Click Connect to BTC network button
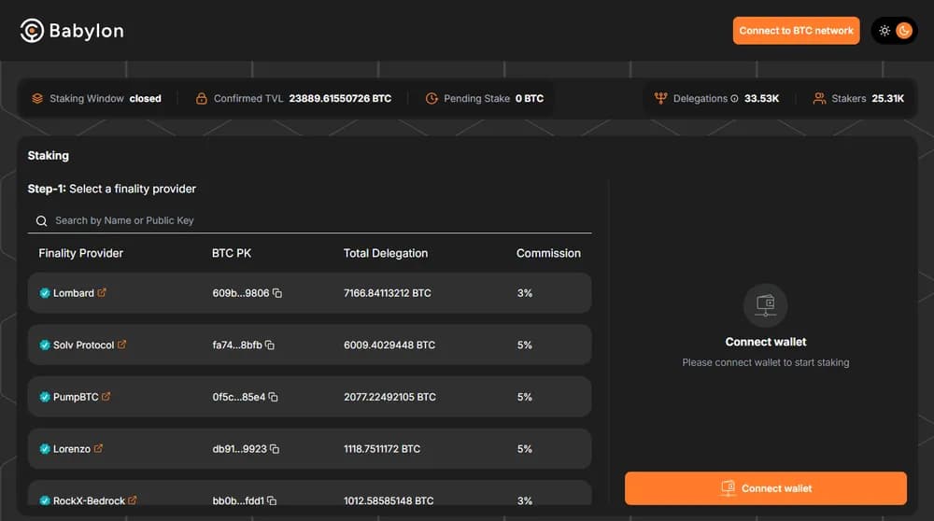 796,31
